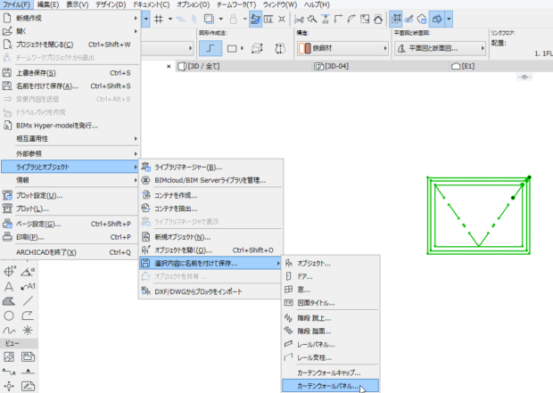
Task: Select the Spline tool
Action: pos(9,331)
